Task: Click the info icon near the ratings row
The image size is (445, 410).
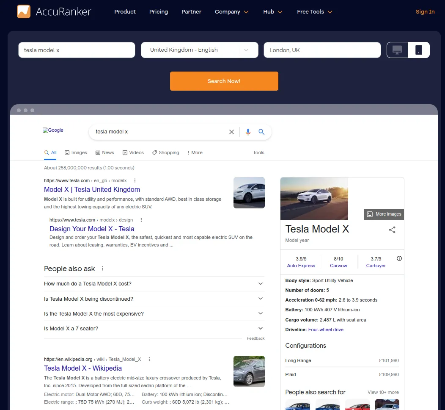Action: click(x=399, y=258)
